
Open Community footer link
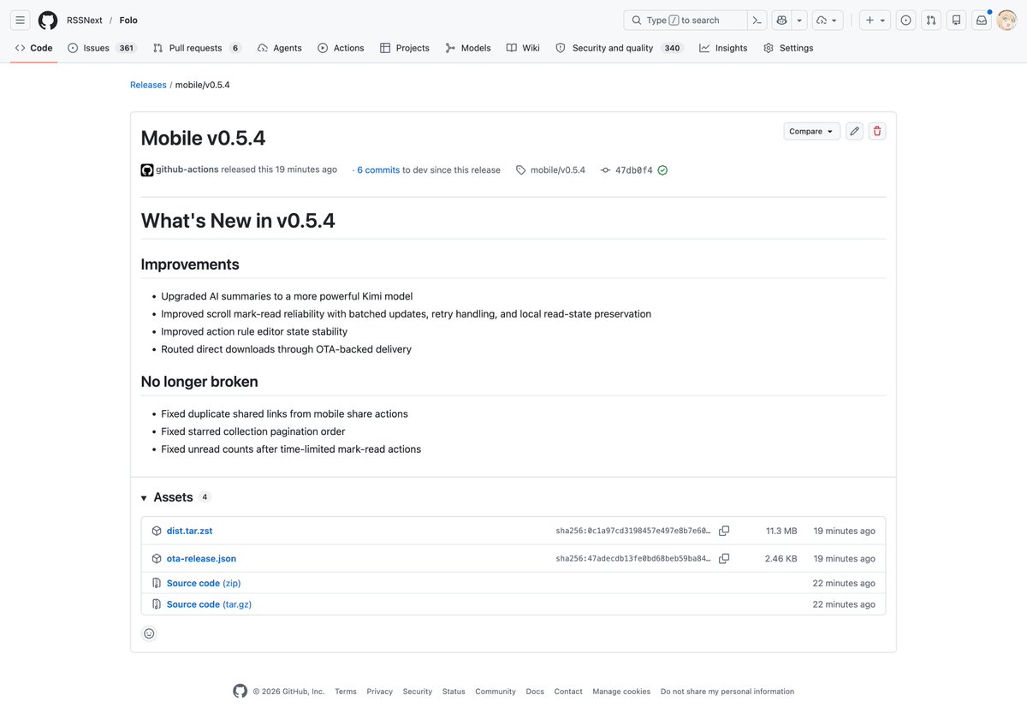[x=496, y=692]
